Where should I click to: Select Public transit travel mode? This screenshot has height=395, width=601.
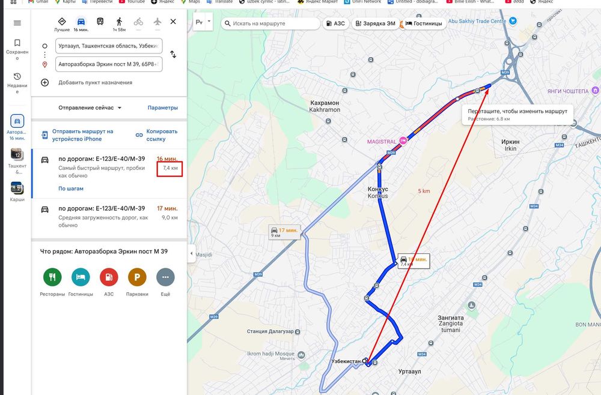point(100,22)
